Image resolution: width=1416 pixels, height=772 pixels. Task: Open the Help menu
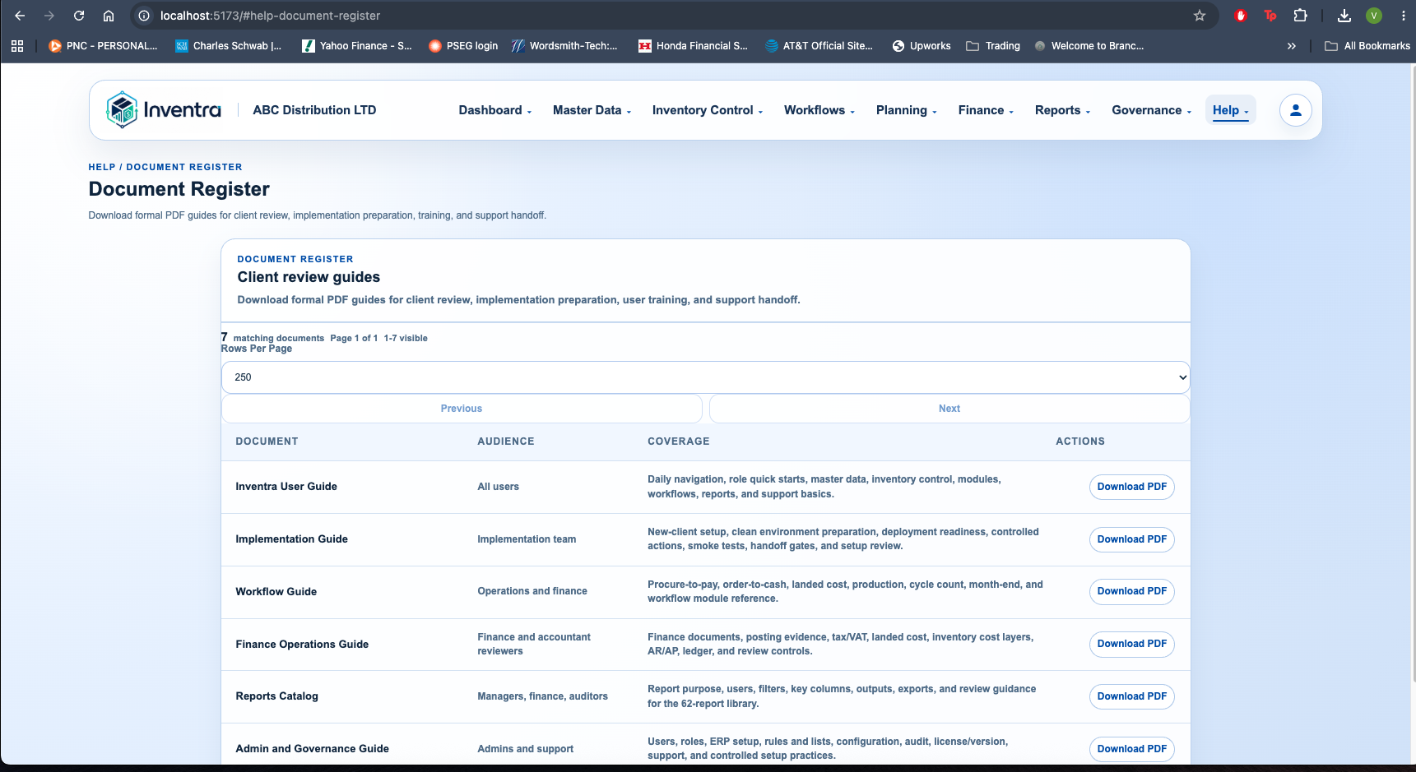tap(1230, 110)
